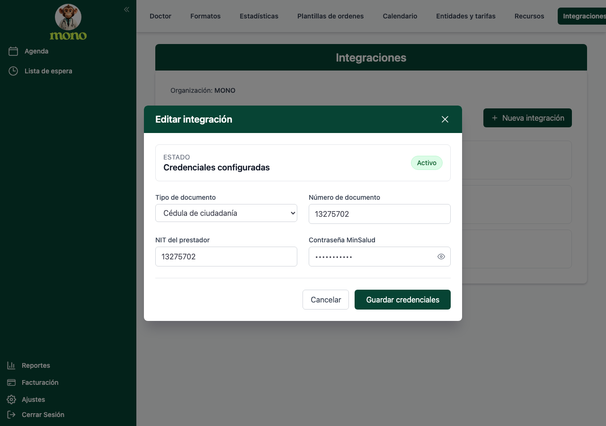
Task: Click the Agenda calendar icon
Action: [13, 51]
